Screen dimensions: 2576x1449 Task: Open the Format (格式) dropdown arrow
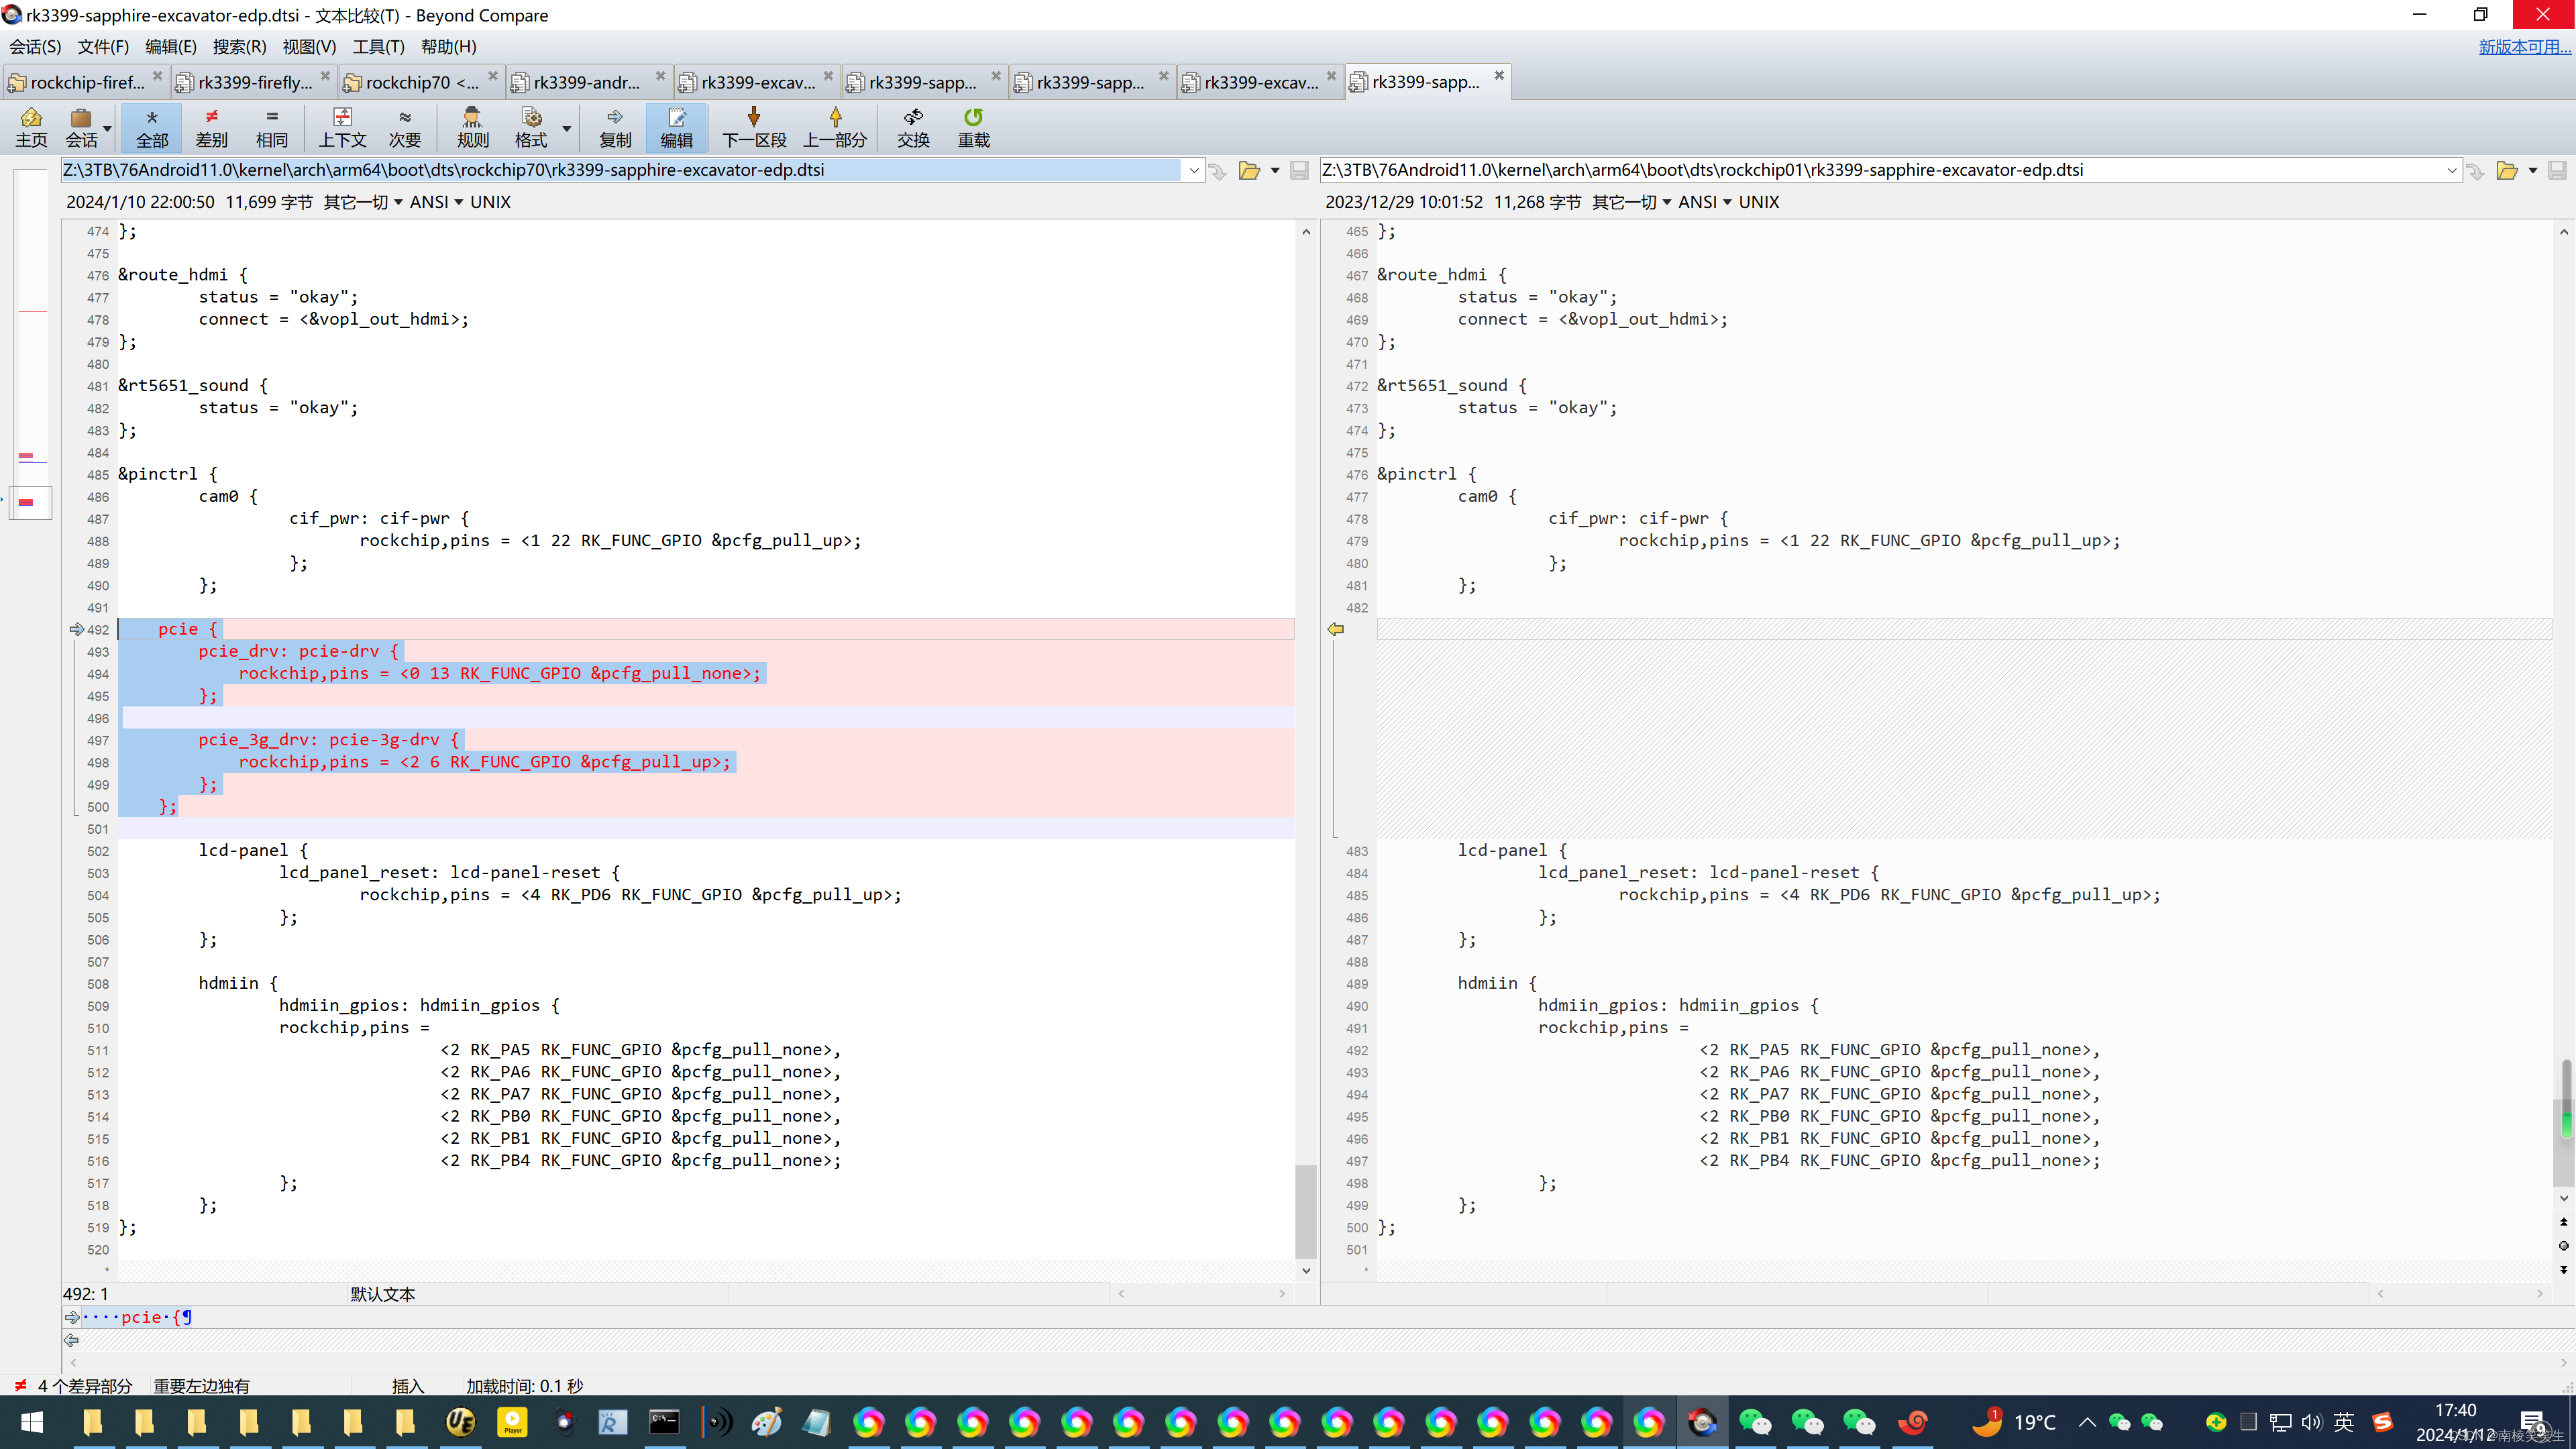coord(567,128)
